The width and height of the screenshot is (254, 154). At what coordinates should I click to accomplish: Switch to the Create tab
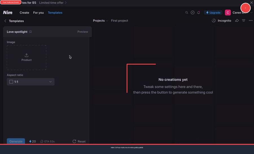[x=24, y=13]
